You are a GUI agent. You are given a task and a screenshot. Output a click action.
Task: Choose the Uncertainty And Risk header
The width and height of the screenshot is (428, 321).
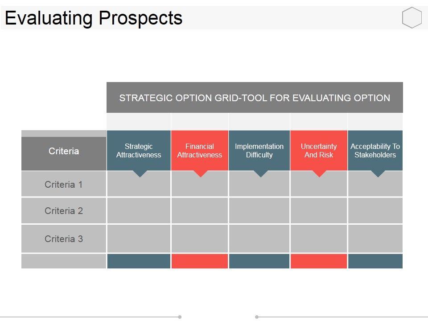point(319,150)
